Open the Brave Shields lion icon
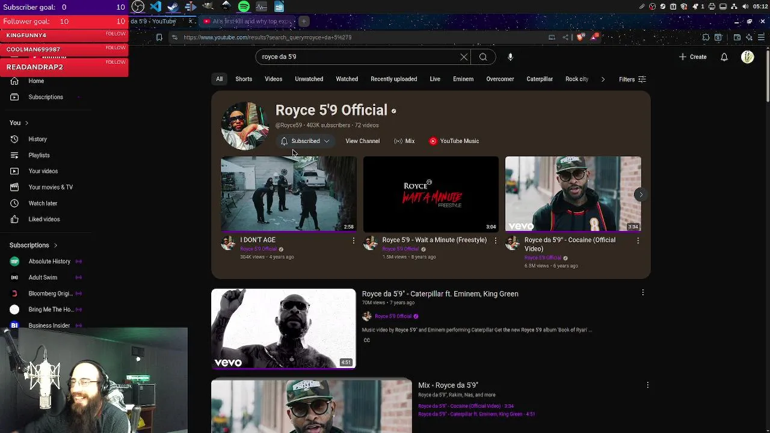 coord(580,37)
